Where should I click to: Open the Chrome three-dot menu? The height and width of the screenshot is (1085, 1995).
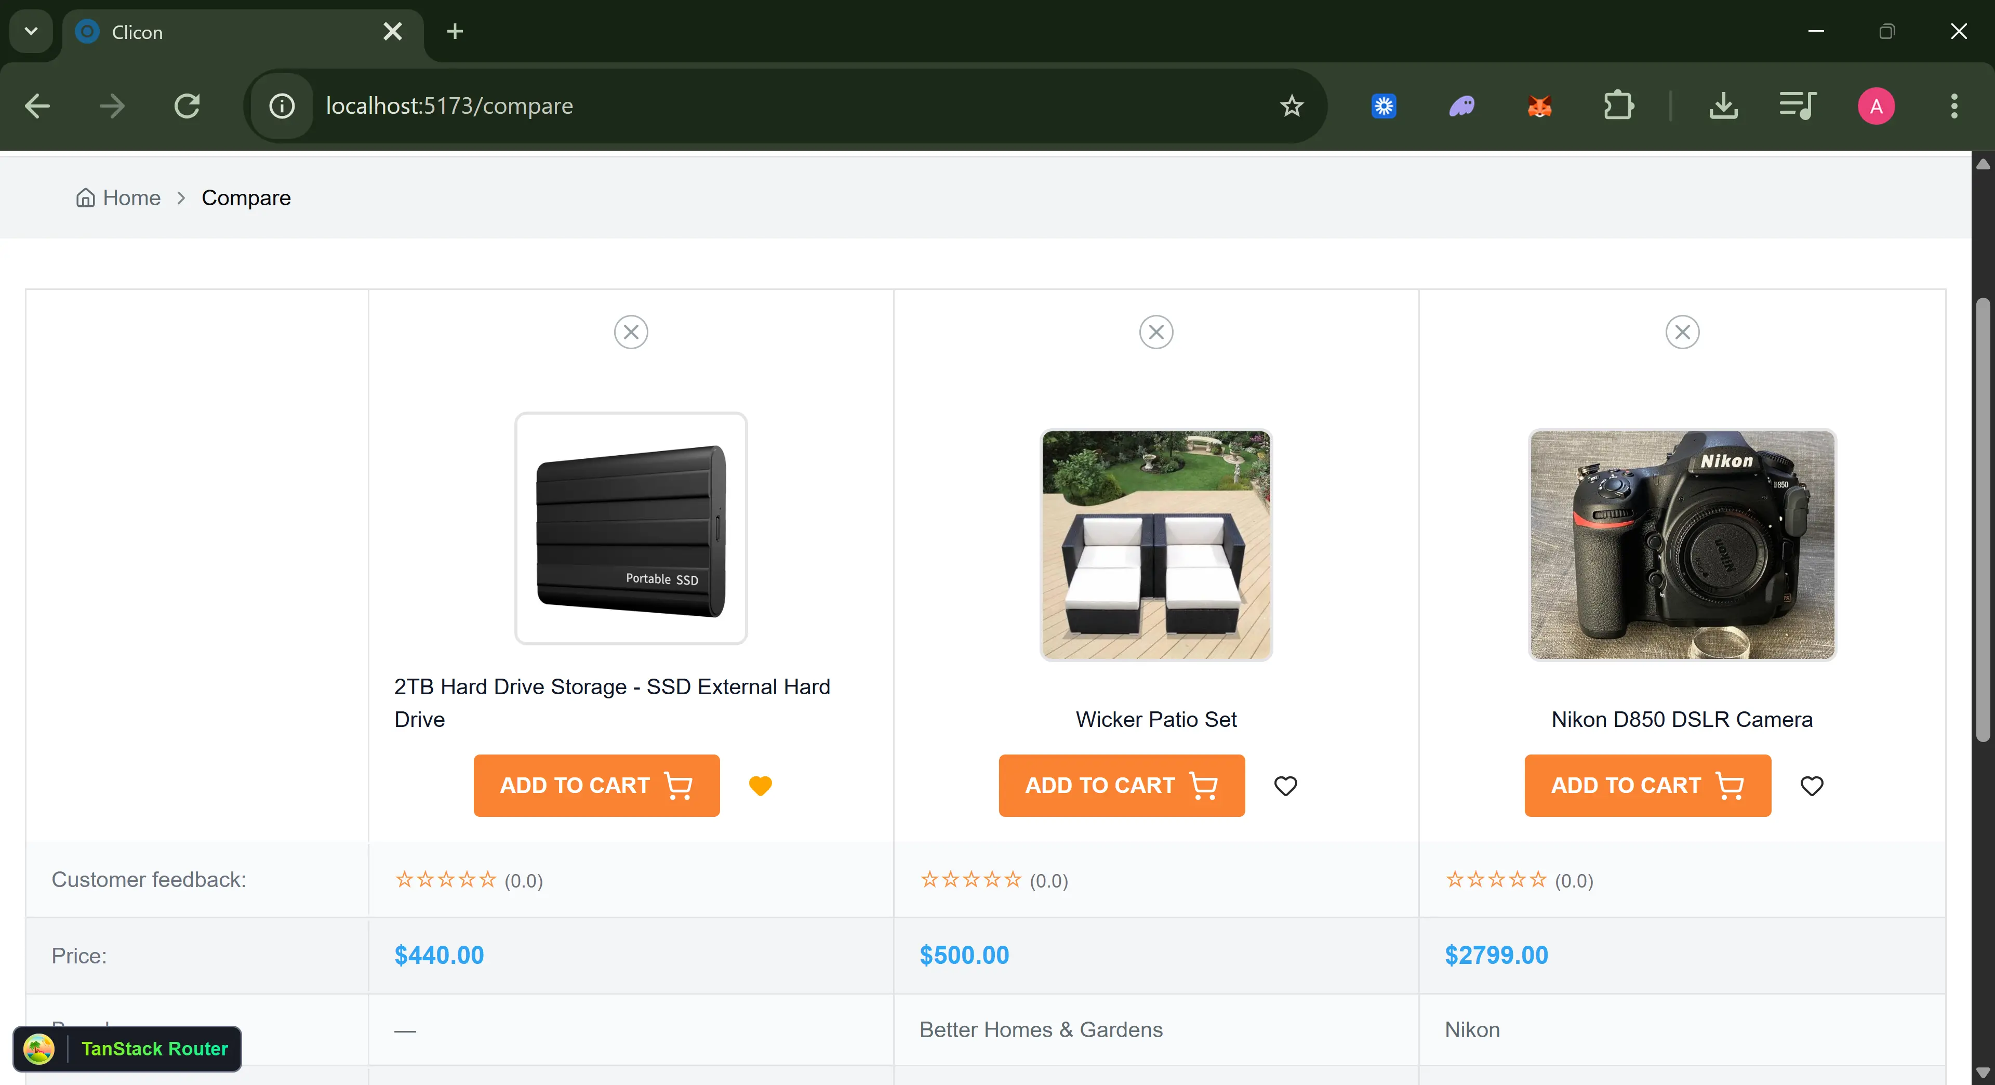tap(1954, 106)
